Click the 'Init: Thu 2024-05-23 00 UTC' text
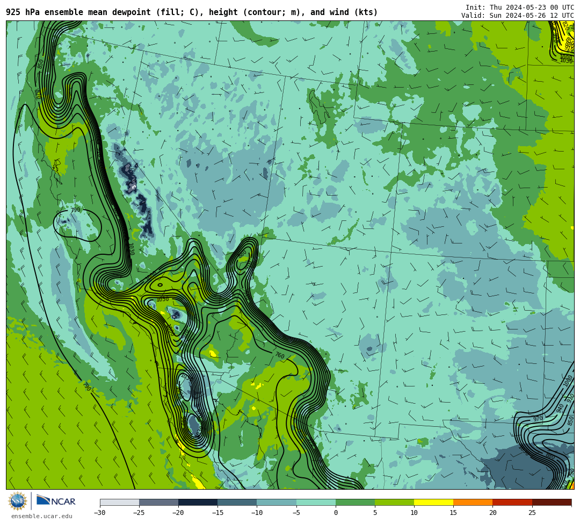The width and height of the screenshot is (580, 523). pyautogui.click(x=520, y=8)
